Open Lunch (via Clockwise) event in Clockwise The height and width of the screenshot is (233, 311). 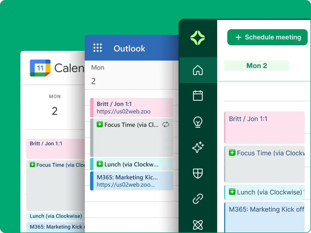[264, 192]
